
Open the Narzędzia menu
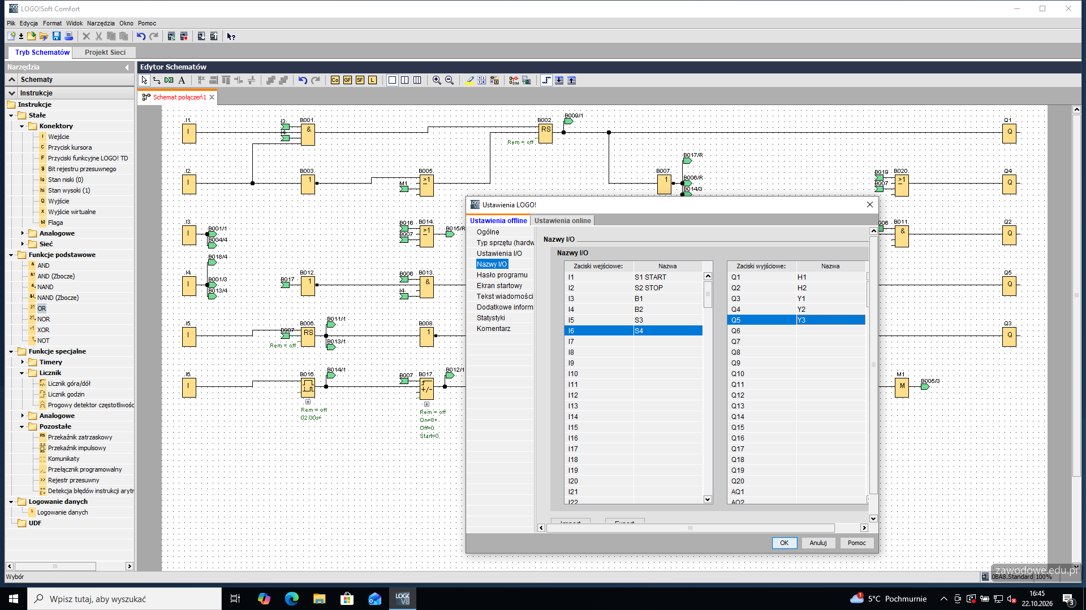point(101,23)
